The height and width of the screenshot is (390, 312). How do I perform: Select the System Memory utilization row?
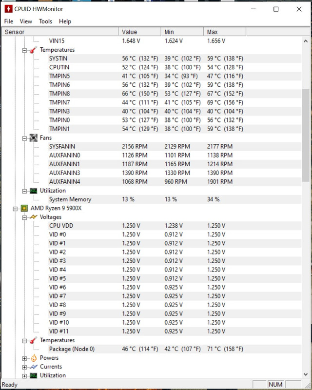pos(175,199)
